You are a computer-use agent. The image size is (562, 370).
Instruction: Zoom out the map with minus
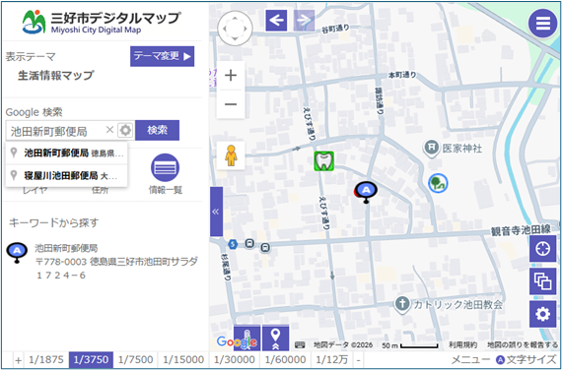[231, 104]
